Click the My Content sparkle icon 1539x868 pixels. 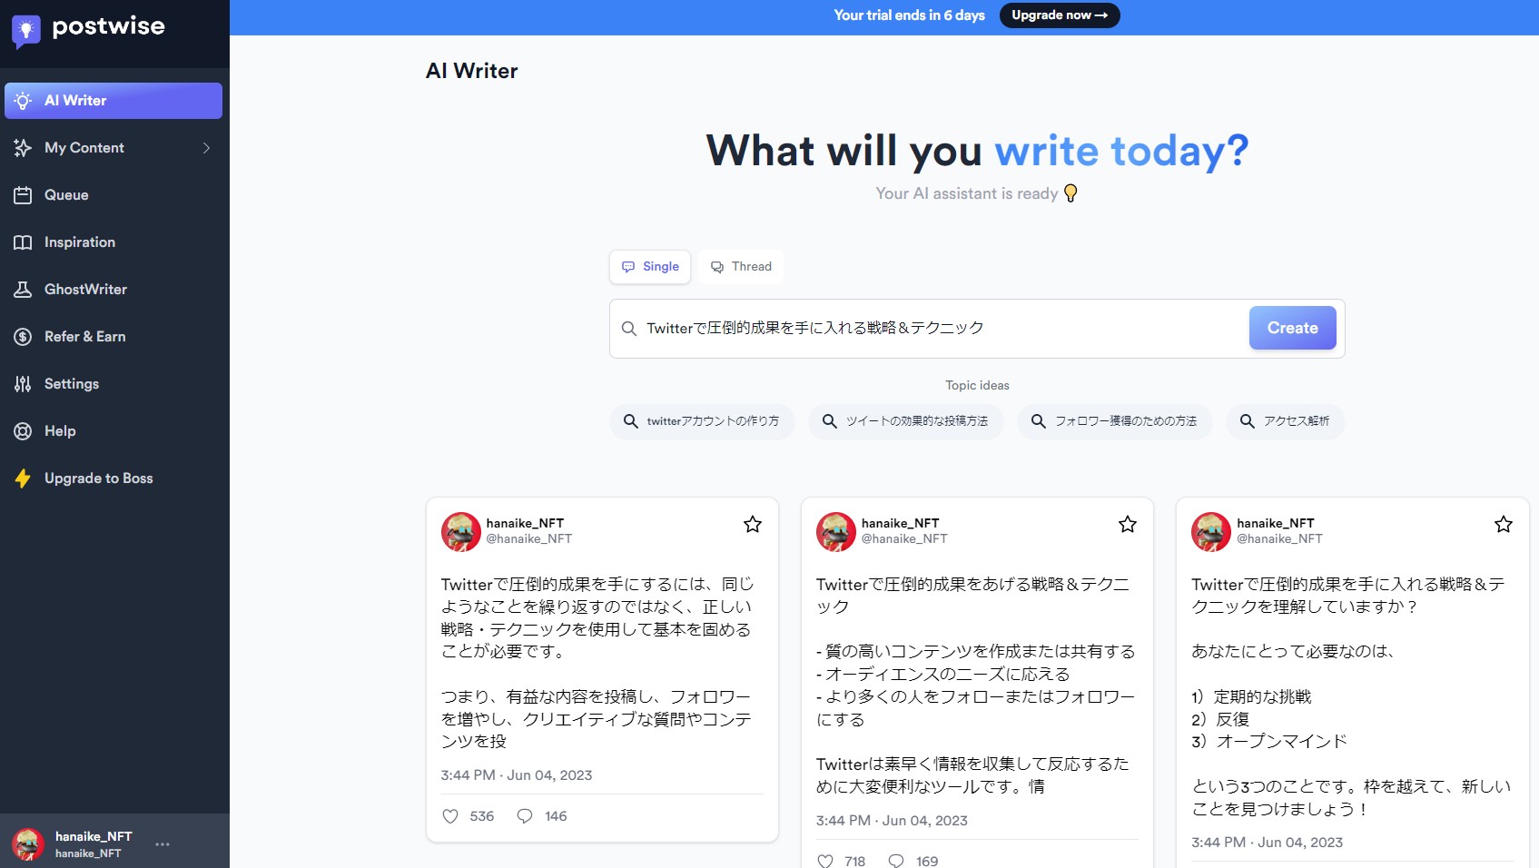click(x=23, y=148)
